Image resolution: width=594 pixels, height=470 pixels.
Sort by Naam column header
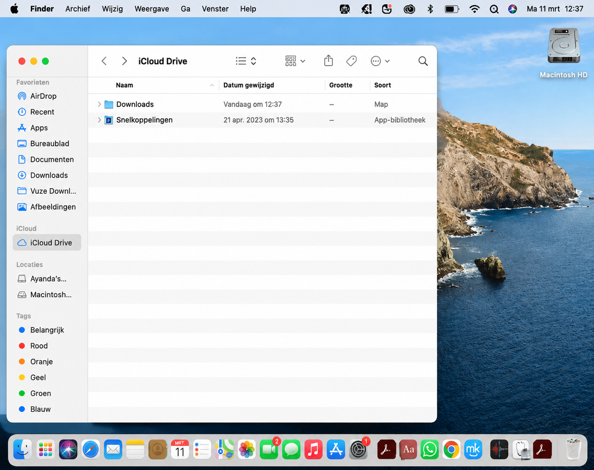tap(124, 85)
